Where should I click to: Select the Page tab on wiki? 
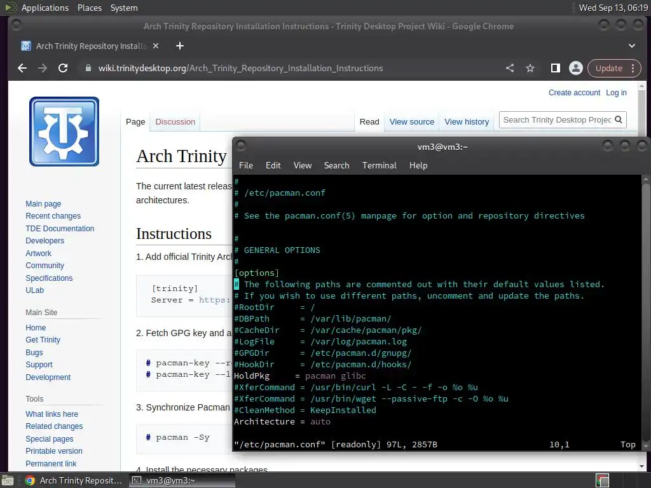click(x=135, y=122)
